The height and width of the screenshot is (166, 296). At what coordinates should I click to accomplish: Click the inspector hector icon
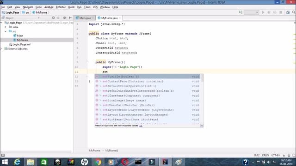[289, 155]
